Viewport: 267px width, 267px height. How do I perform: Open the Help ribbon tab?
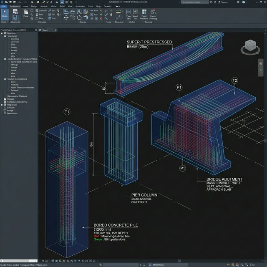98,6
